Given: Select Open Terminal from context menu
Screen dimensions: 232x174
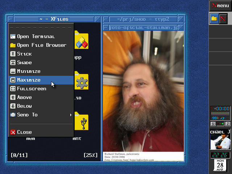Looking at the screenshot, I should click(x=36, y=36).
